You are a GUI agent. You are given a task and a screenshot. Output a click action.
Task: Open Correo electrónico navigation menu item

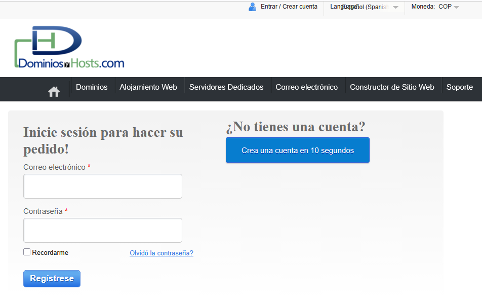(306, 87)
